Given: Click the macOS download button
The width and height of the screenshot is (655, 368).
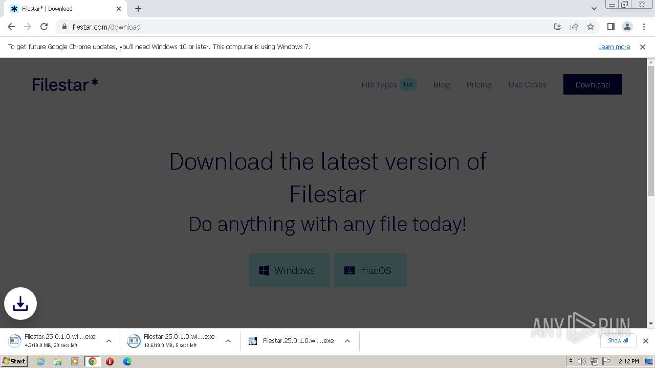Looking at the screenshot, I should click(x=370, y=270).
